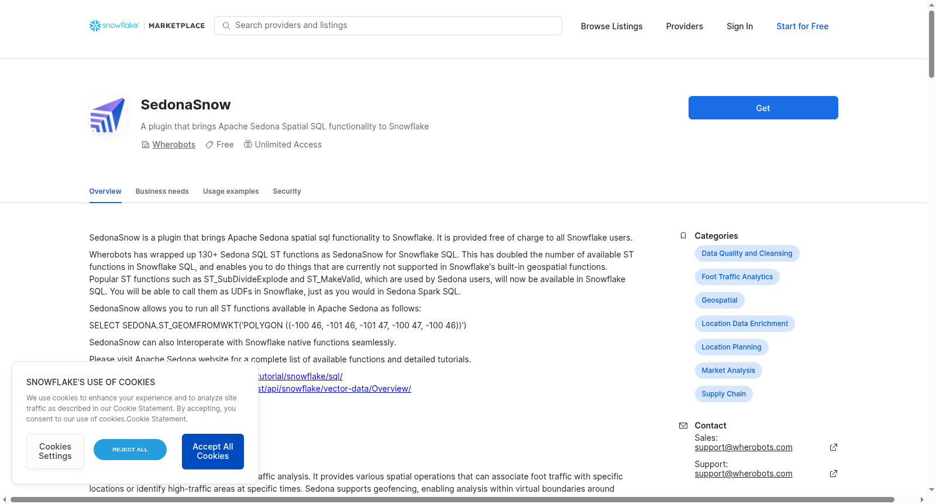Viewport: 936px width, 504px height.
Task: Select the Geospatial category chip
Action: point(720,300)
